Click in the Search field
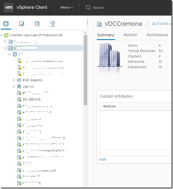 click(x=99, y=8)
